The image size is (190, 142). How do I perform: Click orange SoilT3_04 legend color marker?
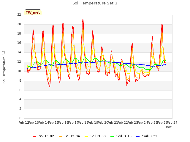click(x=60, y=137)
